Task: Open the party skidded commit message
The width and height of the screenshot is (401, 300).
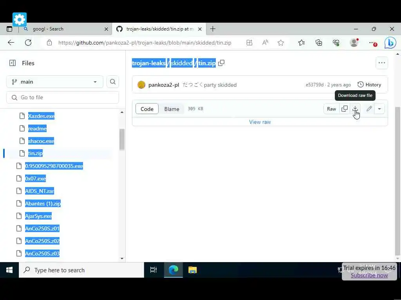Action: 210,85
